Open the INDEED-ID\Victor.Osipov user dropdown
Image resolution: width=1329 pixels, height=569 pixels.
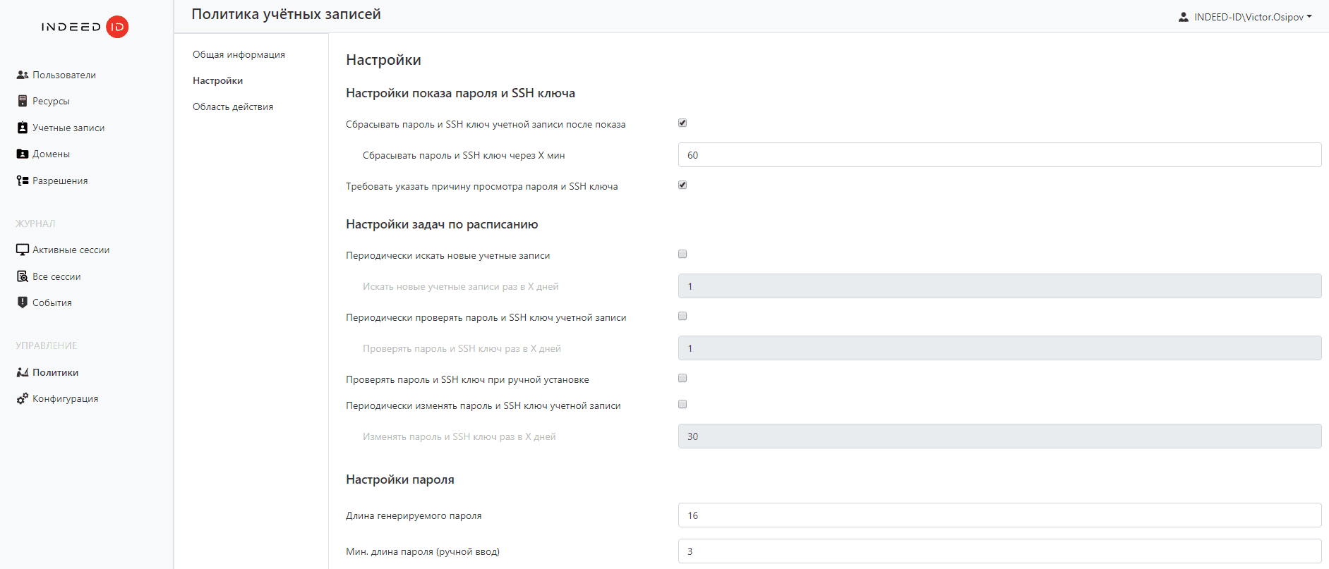[x=1246, y=17]
